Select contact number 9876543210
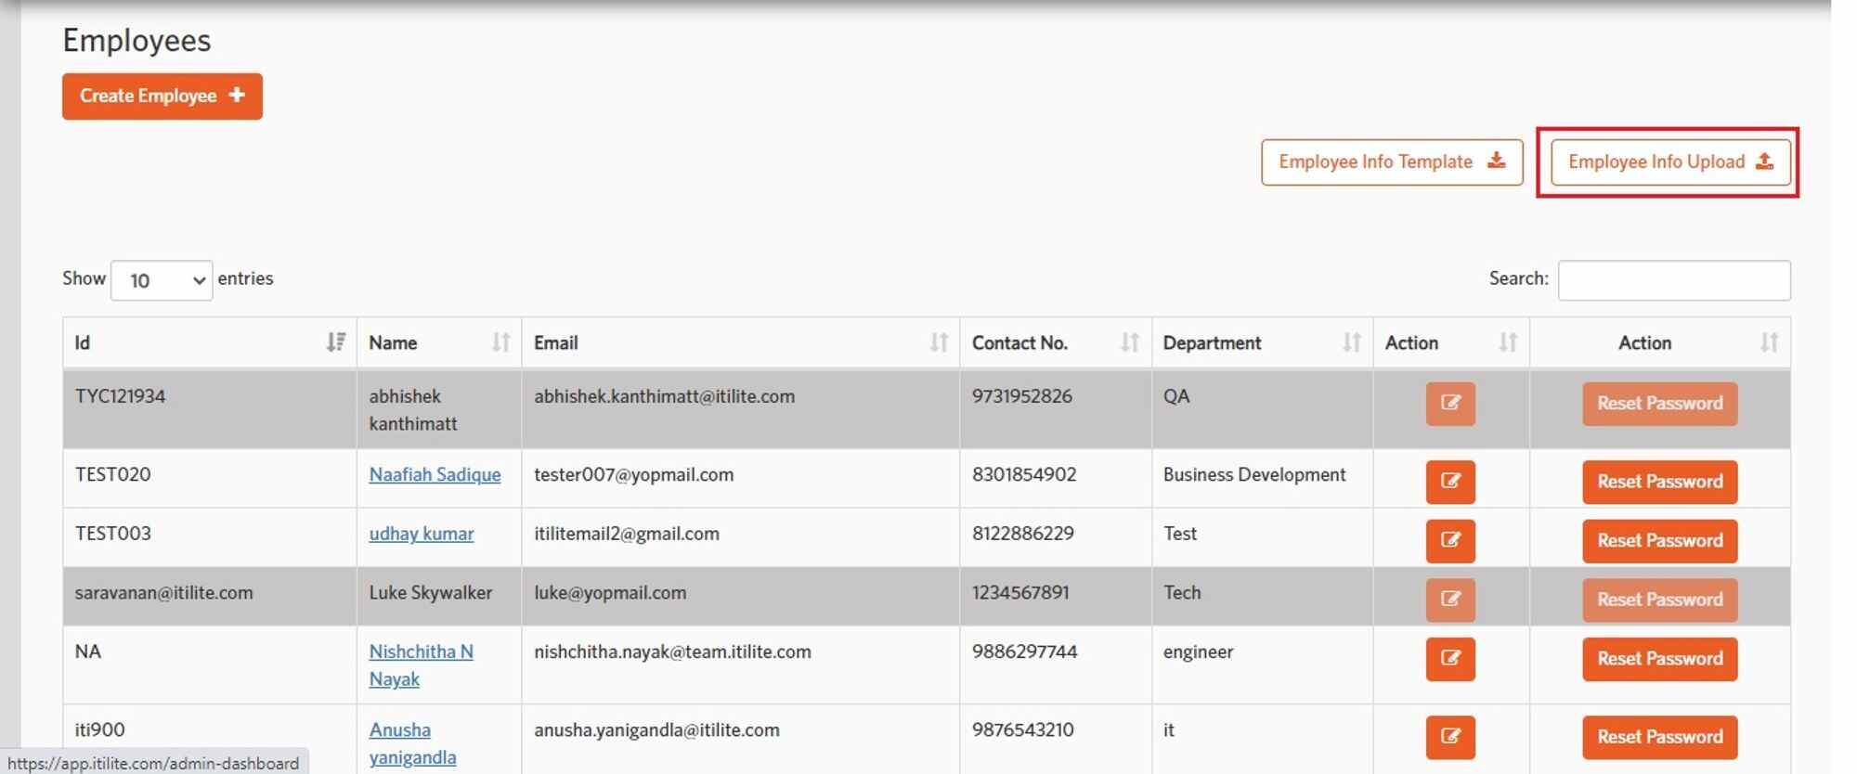Screen dimensions: 1857x774 point(1022,730)
